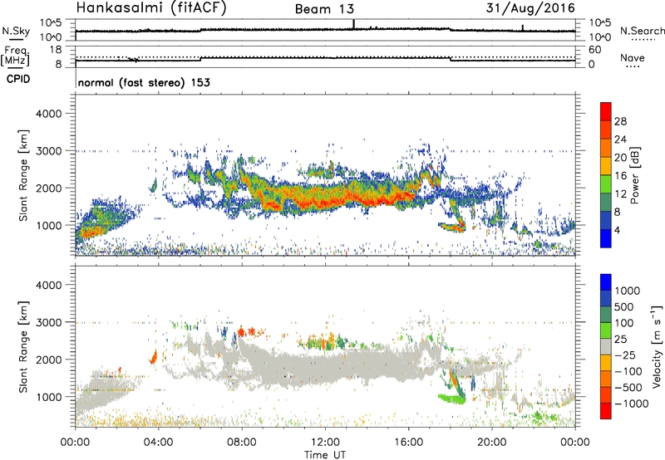Screen dimensions: 665x460
Task: Pick the red bottom velocity colorbar segment
Action: coord(606,411)
